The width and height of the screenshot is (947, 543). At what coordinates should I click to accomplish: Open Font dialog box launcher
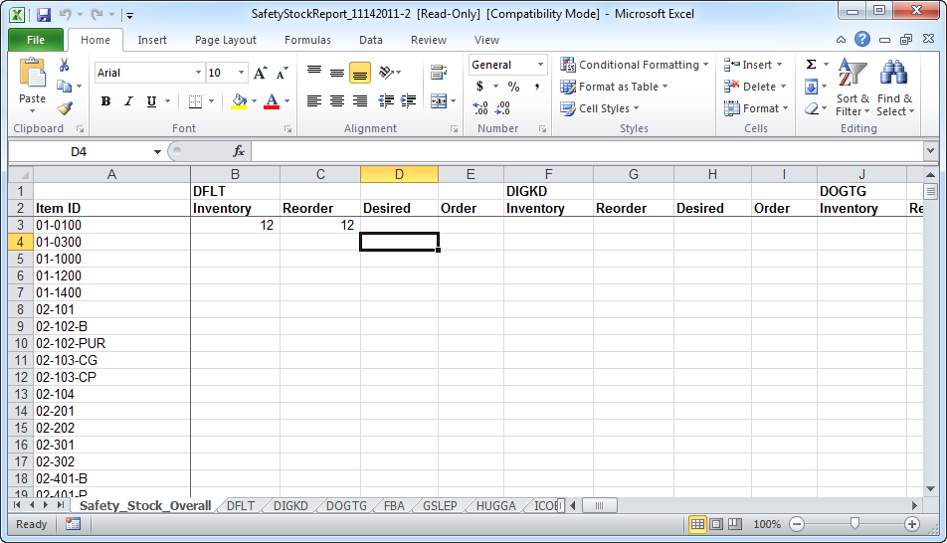(288, 129)
